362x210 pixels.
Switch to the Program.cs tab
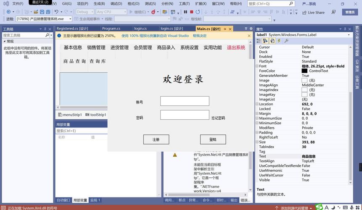click(x=111, y=29)
